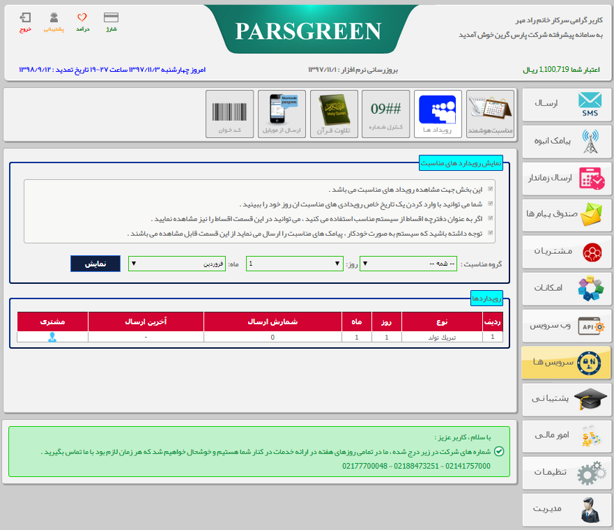This screenshot has width=614, height=530.
Task: Select the مشتریان customers menu item
Action: (x=566, y=252)
